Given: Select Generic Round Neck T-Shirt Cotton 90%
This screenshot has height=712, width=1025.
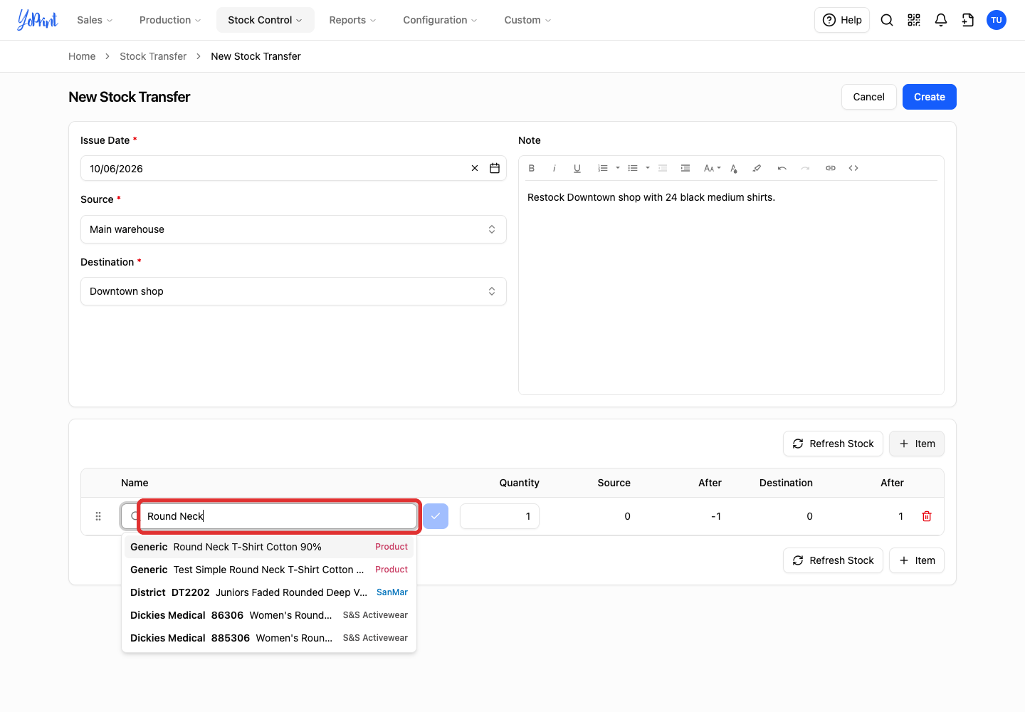Looking at the screenshot, I should (269, 547).
